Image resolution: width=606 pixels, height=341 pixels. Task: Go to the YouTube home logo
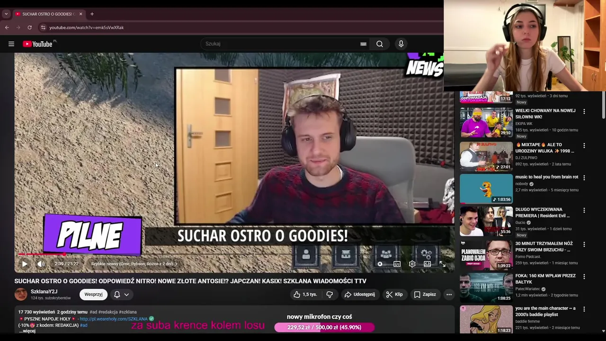coord(37,44)
